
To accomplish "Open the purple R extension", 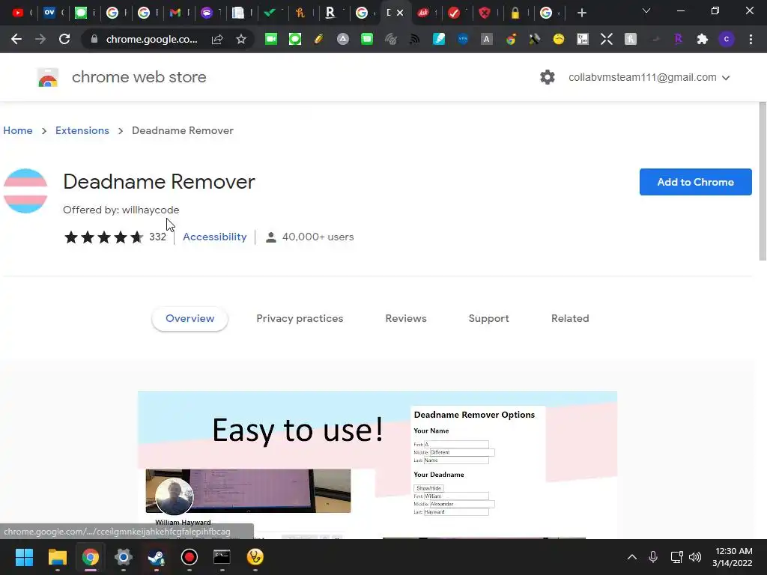I will point(678,39).
